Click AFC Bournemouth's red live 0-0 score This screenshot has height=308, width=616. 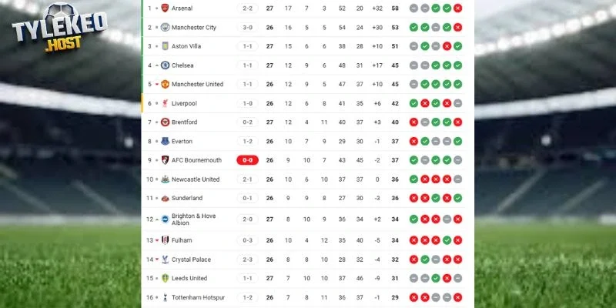[248, 160]
